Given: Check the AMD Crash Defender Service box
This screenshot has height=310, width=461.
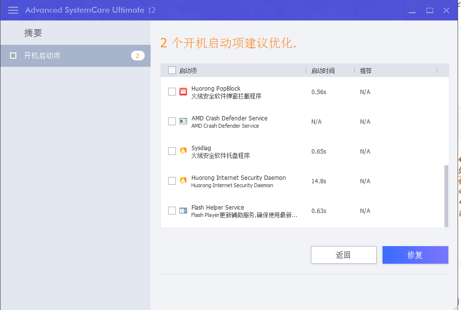Looking at the screenshot, I should (172, 121).
